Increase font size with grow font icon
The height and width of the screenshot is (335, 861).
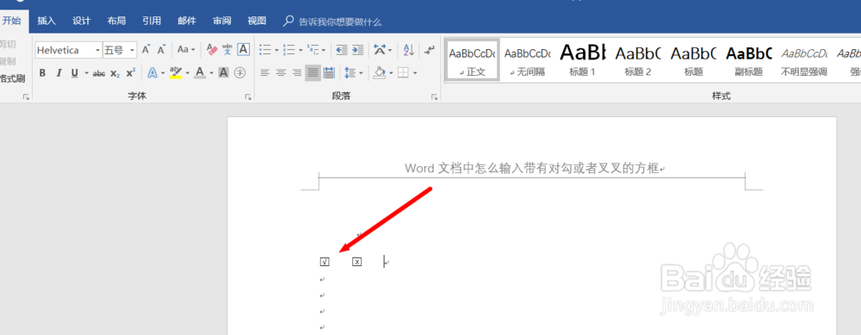(146, 50)
